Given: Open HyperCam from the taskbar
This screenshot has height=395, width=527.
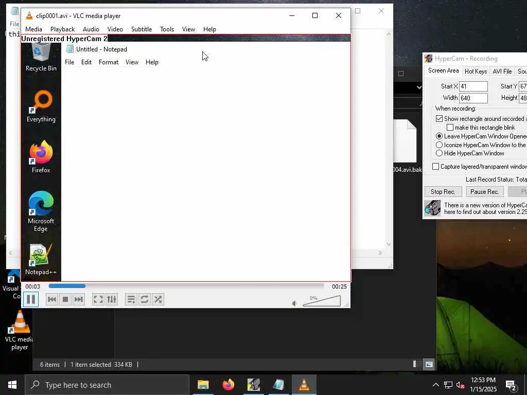Looking at the screenshot, I should coord(253,385).
